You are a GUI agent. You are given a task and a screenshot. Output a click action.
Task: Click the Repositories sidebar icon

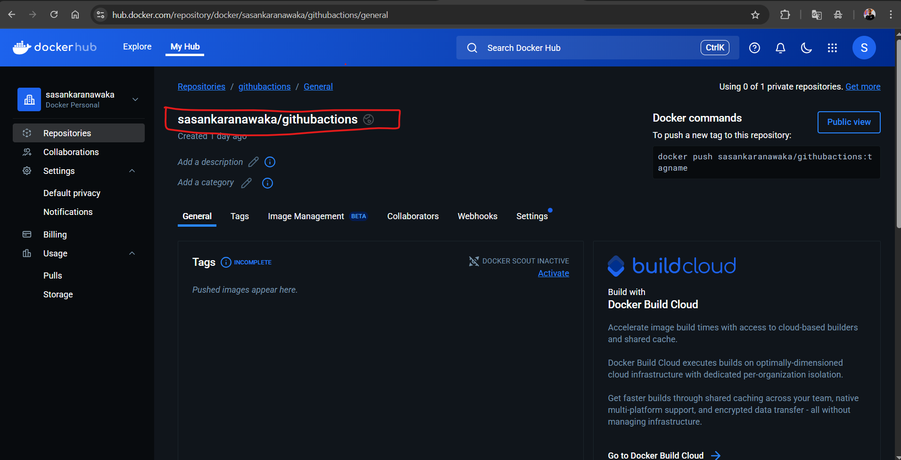click(27, 133)
